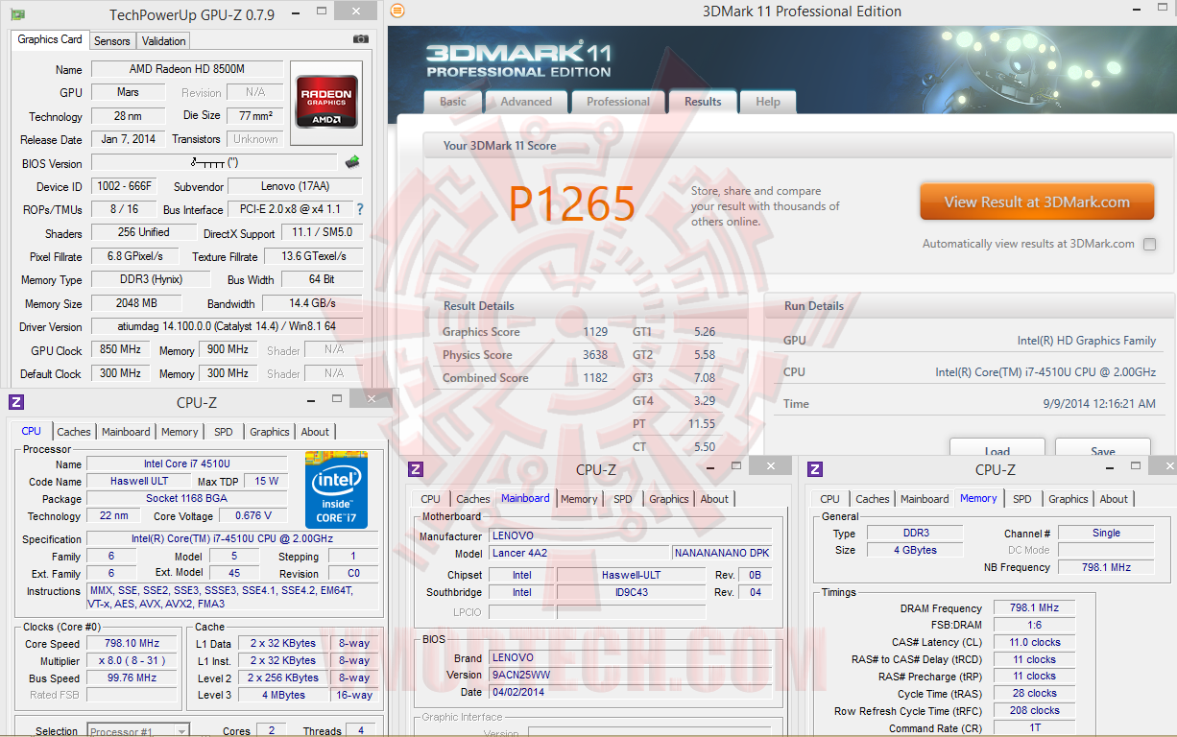This screenshot has height=737, width=1177.
Task: Enable automatically view results at 3DMark.com
Action: pyautogui.click(x=1149, y=244)
